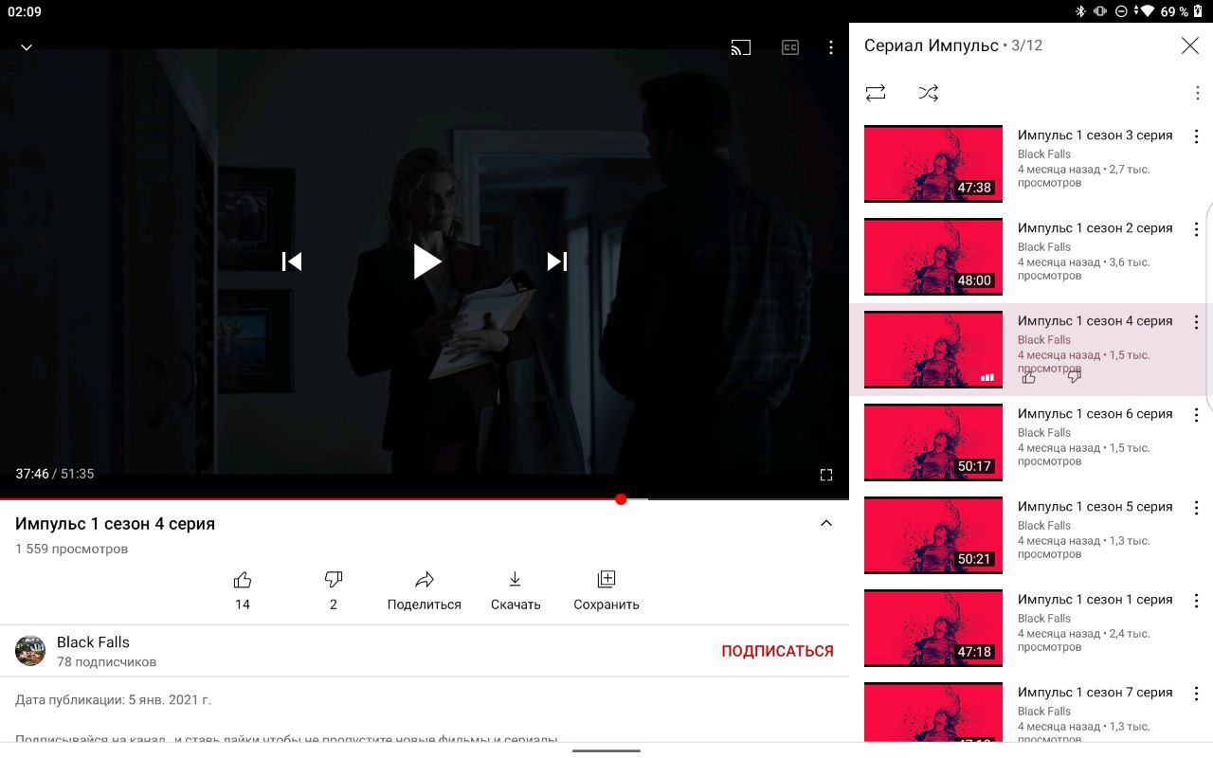Tap the Сохранить save button

[606, 590]
